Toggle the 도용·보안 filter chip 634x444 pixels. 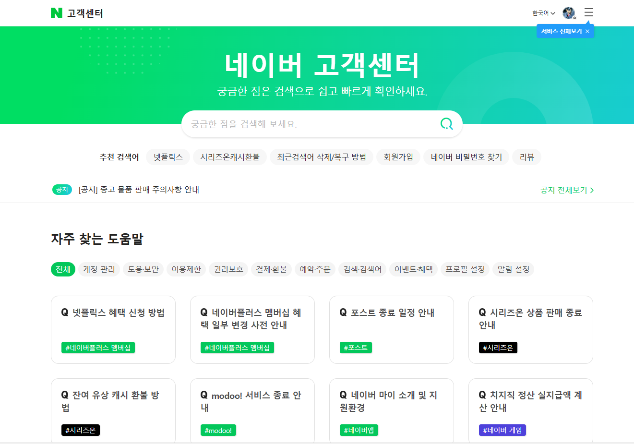pyautogui.click(x=143, y=269)
